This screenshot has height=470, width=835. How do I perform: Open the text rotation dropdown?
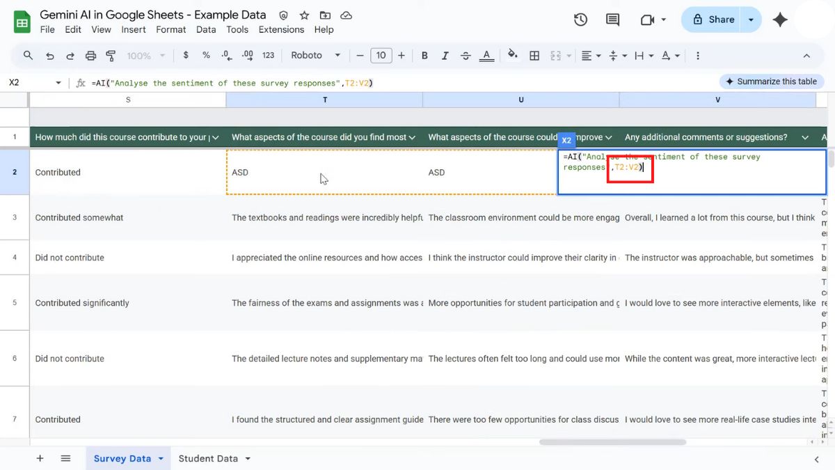click(670, 56)
